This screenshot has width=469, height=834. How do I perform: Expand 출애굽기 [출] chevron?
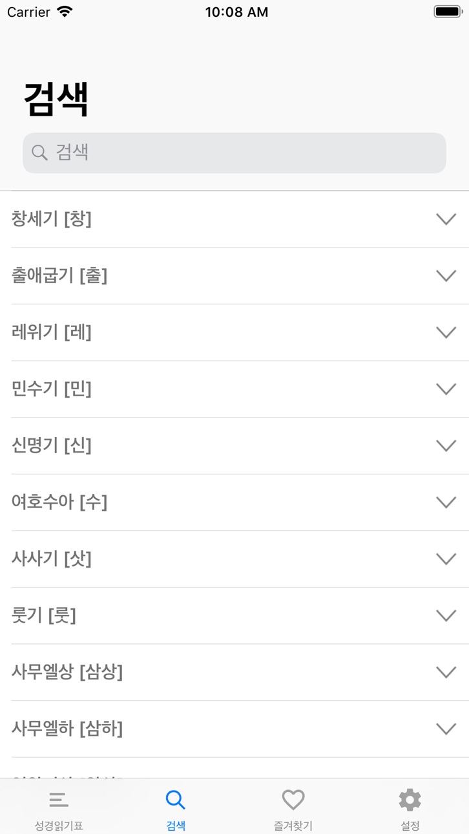click(x=446, y=276)
